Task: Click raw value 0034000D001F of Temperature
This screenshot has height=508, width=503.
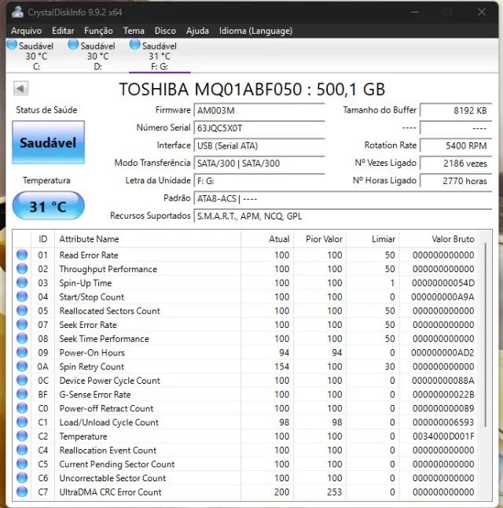Action: coord(443,436)
